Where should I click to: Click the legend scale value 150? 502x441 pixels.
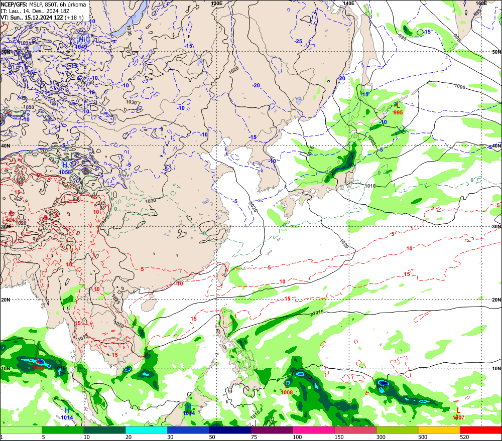click(x=339, y=437)
